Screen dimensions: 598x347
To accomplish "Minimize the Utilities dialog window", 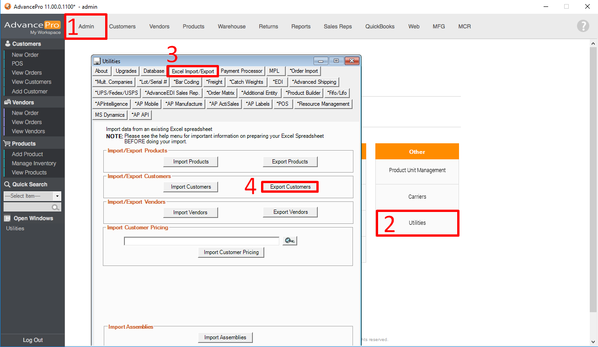I will click(321, 61).
